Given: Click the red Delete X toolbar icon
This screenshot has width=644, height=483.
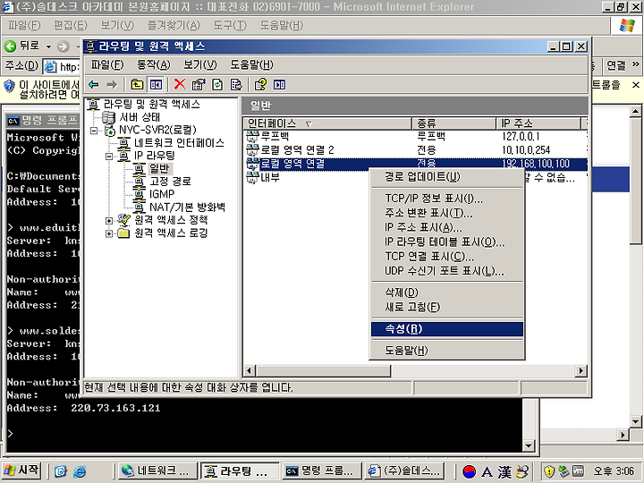Looking at the screenshot, I should pos(180,85).
